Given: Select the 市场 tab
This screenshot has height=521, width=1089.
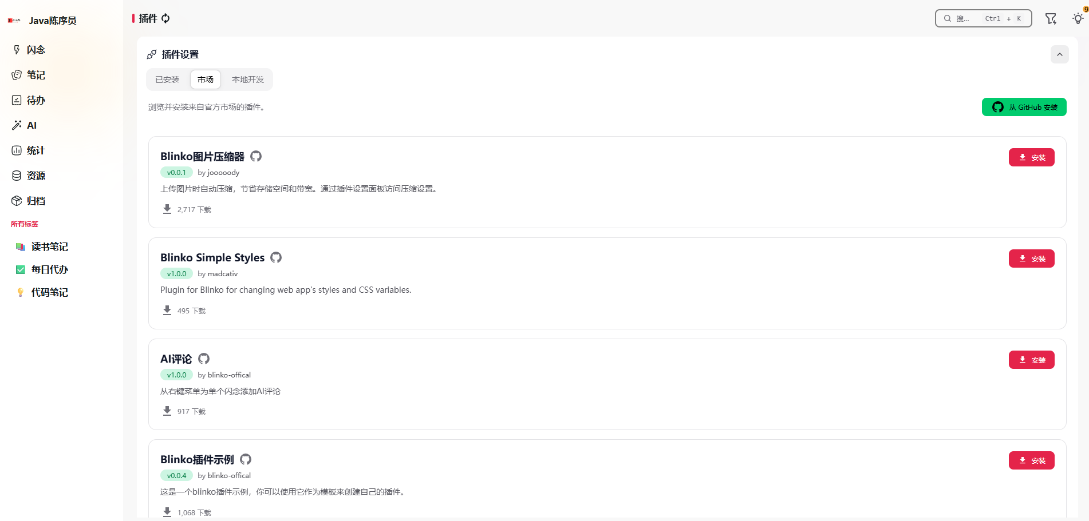Looking at the screenshot, I should pyautogui.click(x=205, y=79).
